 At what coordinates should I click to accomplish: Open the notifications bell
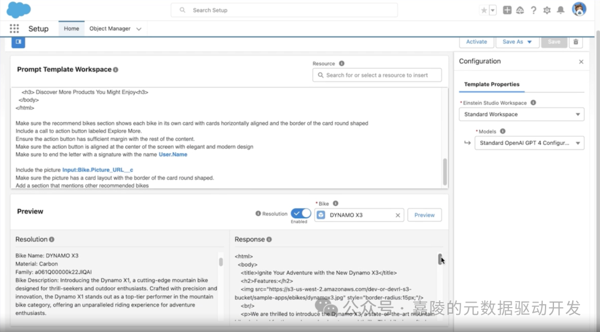point(561,11)
